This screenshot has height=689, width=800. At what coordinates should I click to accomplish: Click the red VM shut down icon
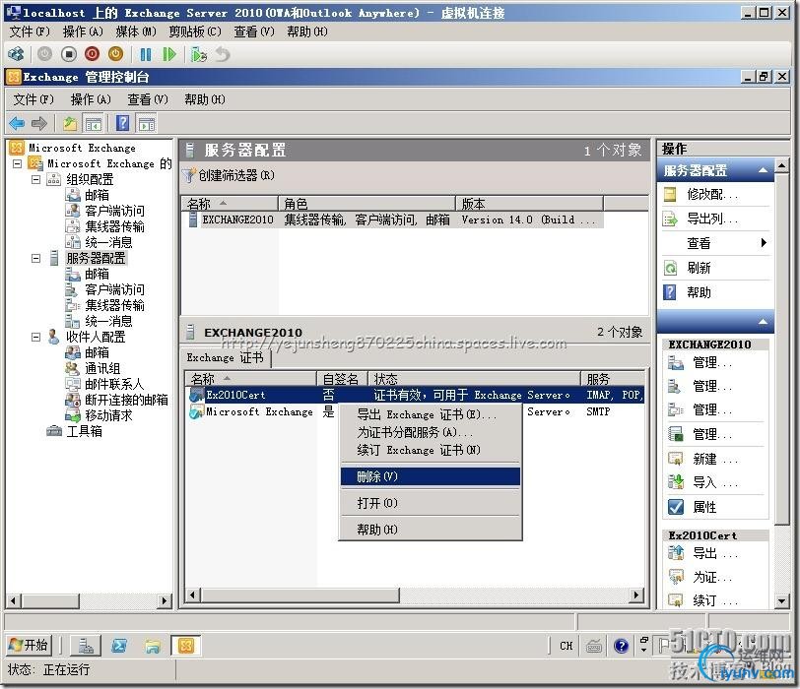[92, 54]
